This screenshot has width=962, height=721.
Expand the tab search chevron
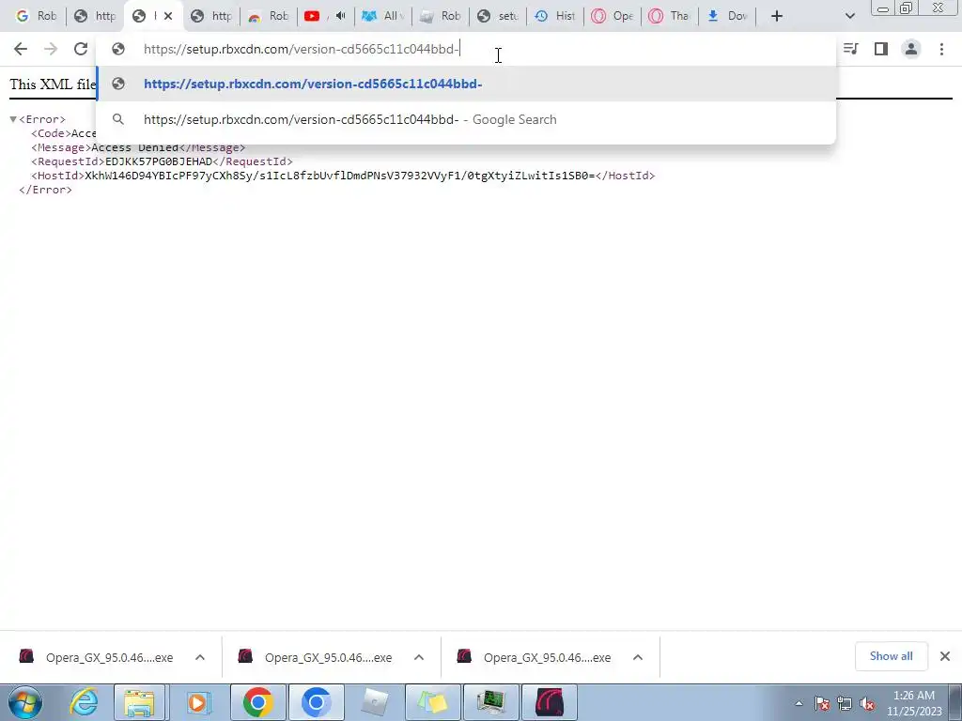(x=849, y=16)
